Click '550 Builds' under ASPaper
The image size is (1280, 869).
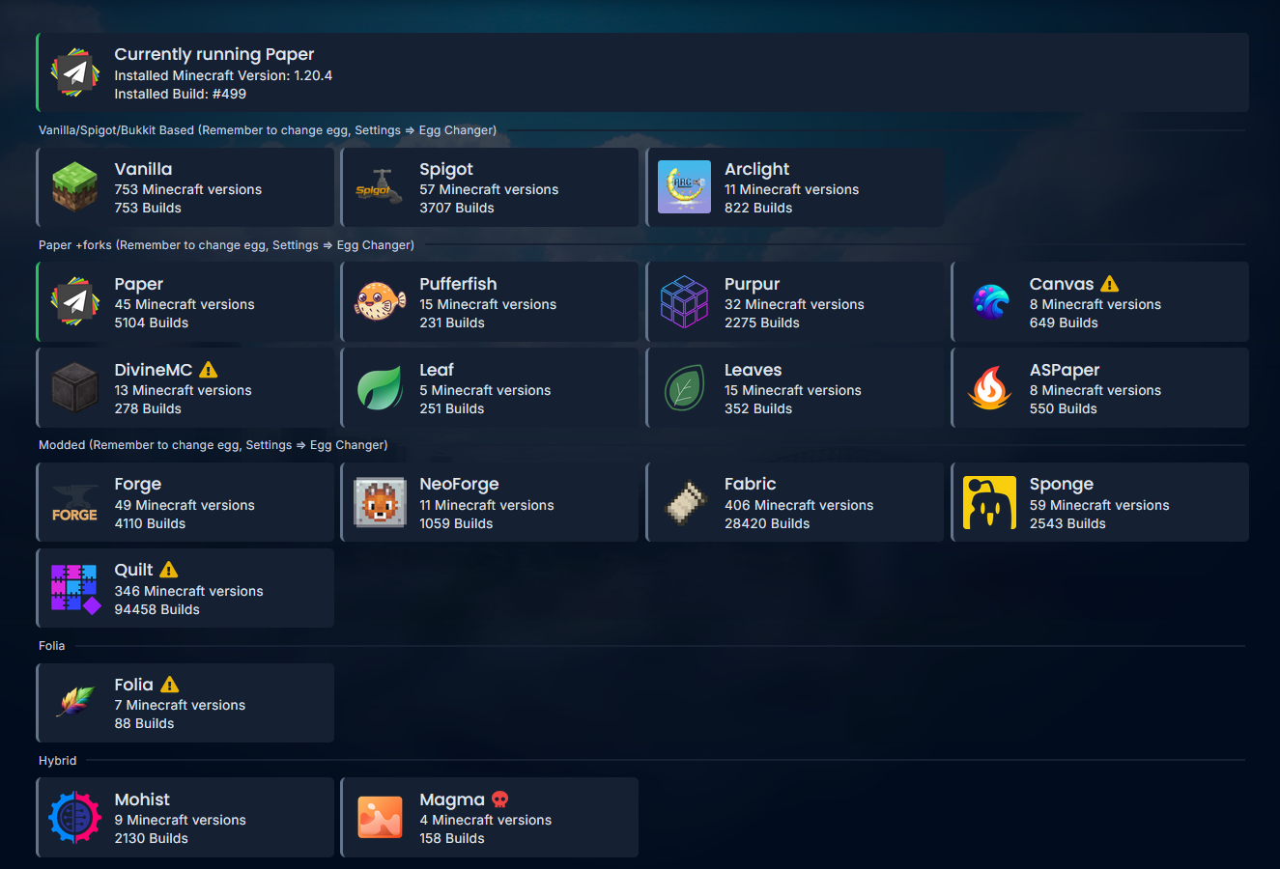(x=1064, y=408)
